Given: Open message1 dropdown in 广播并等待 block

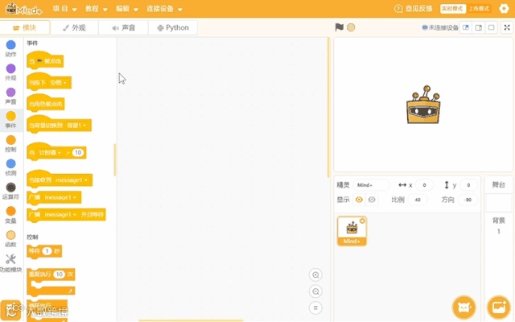Looking at the screenshot, I should click(x=60, y=215).
